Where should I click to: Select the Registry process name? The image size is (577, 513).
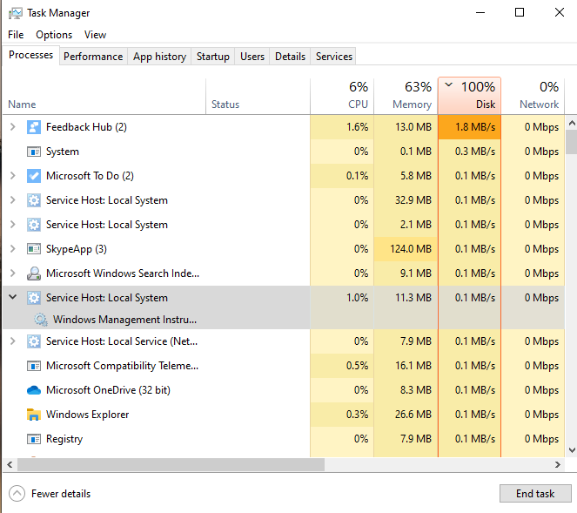pyautogui.click(x=64, y=439)
